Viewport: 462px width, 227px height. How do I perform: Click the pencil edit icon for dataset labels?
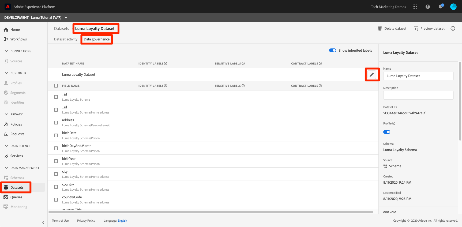click(372, 75)
